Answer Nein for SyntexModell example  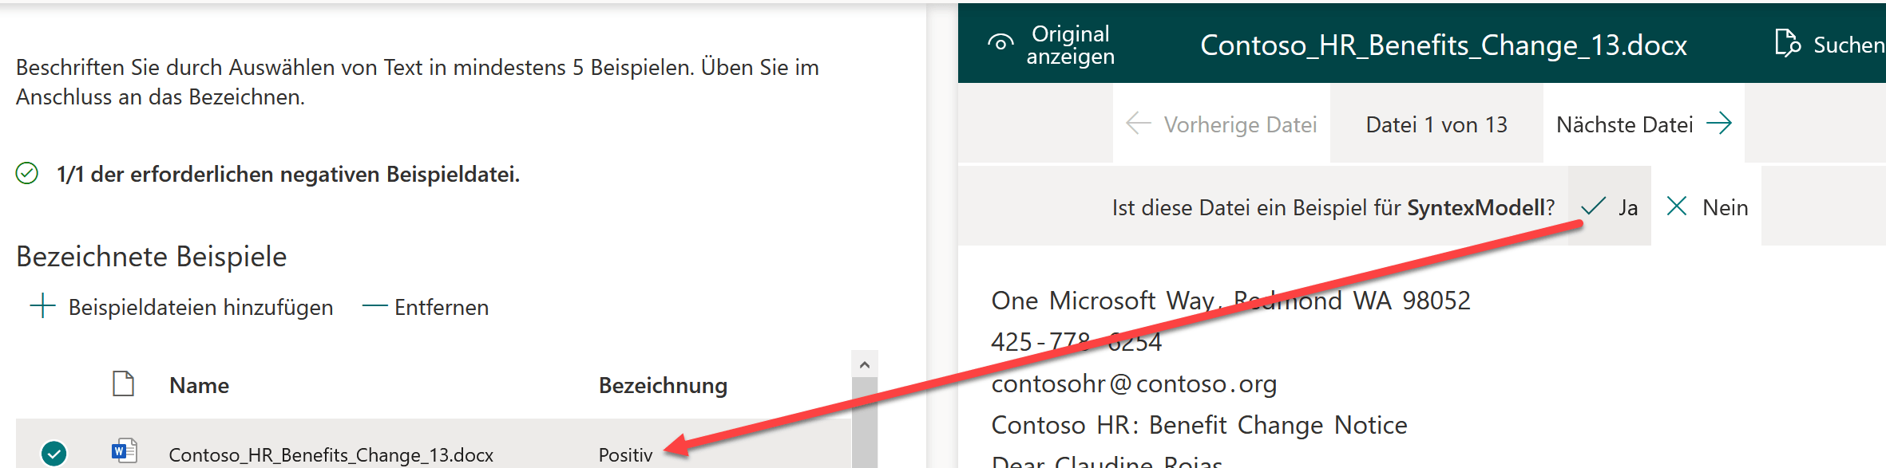pyautogui.click(x=1706, y=206)
